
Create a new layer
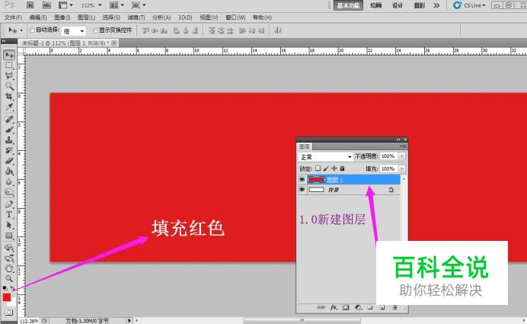pyautogui.click(x=382, y=307)
